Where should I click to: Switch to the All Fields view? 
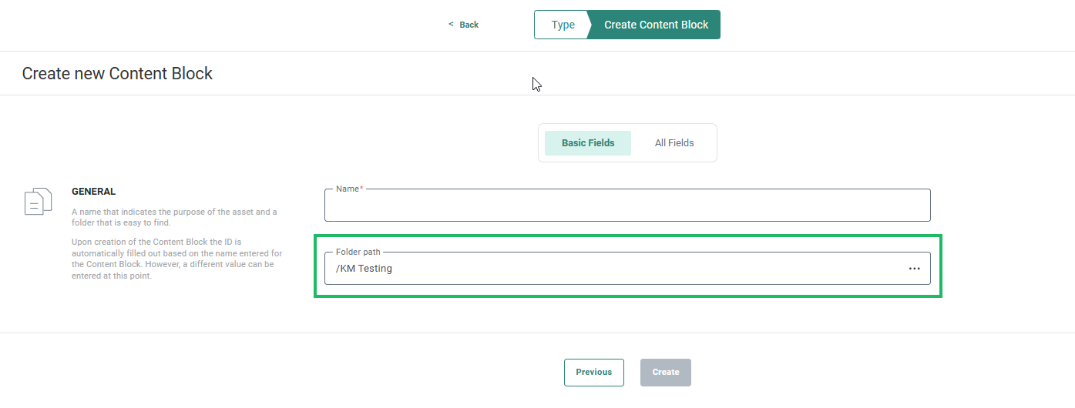pos(674,143)
